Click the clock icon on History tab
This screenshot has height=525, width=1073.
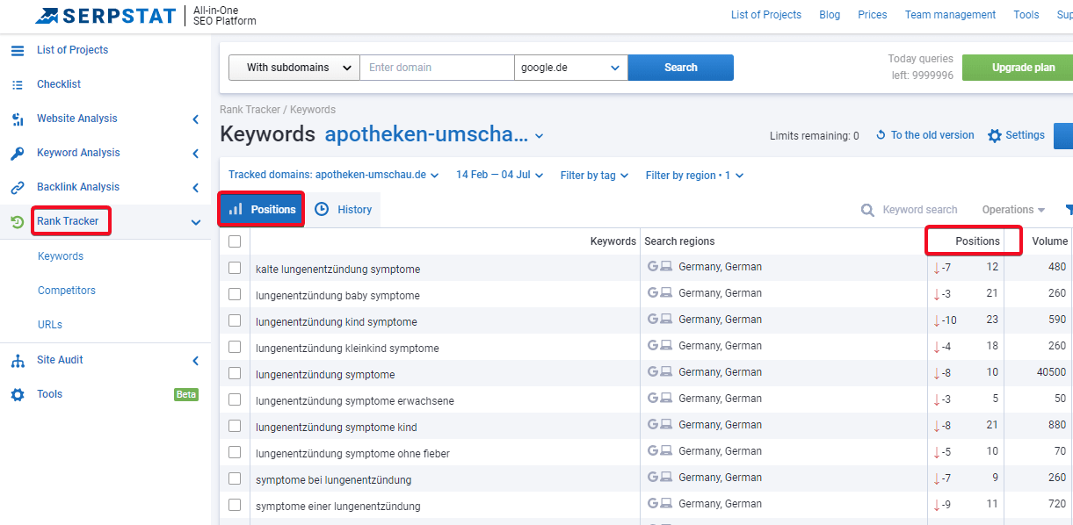pyautogui.click(x=322, y=209)
